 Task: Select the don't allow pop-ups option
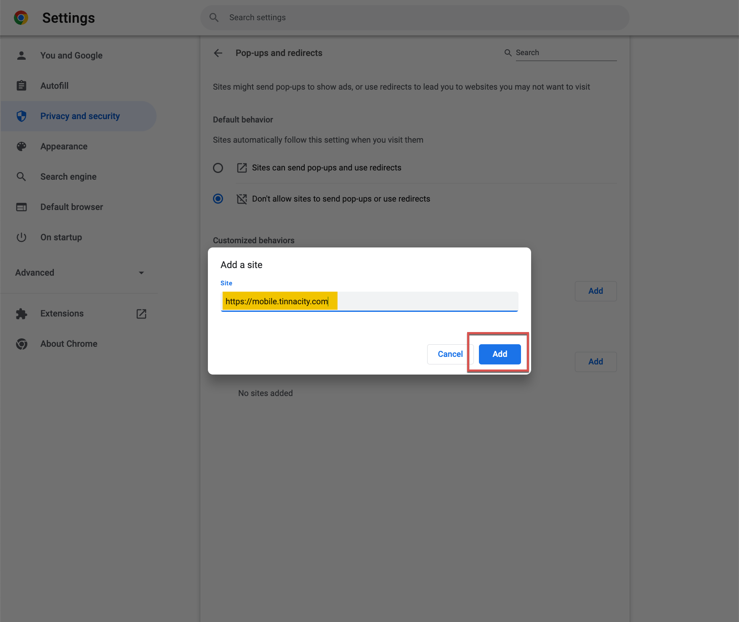(x=218, y=199)
